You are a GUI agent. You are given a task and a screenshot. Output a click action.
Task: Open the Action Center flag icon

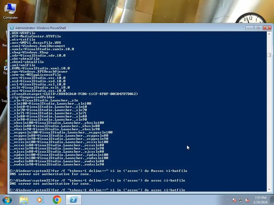click(234, 200)
